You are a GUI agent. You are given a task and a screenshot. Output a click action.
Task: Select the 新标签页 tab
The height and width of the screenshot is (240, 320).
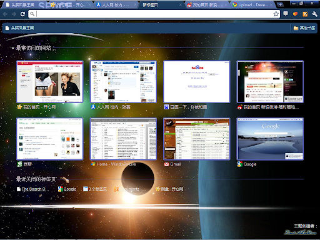[x=161, y=5]
